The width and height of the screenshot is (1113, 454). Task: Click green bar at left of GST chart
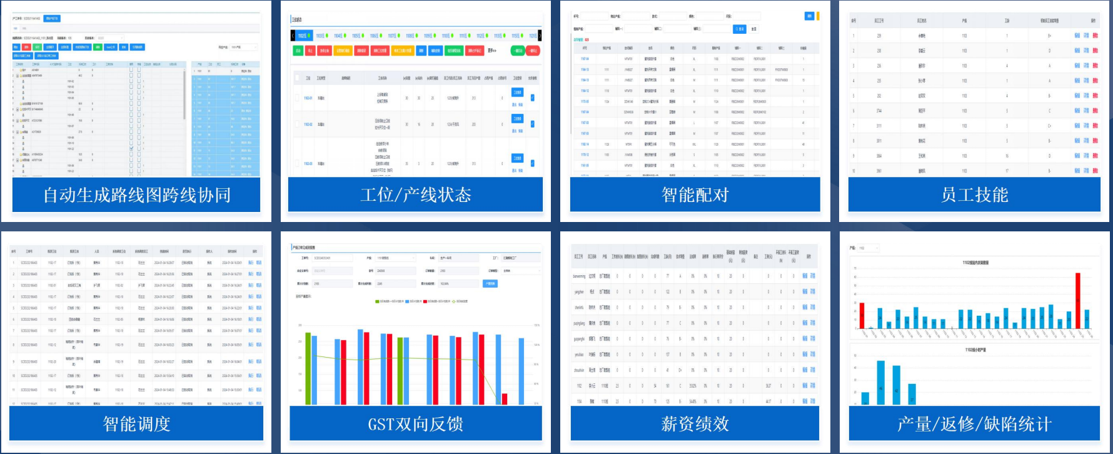[x=308, y=368]
